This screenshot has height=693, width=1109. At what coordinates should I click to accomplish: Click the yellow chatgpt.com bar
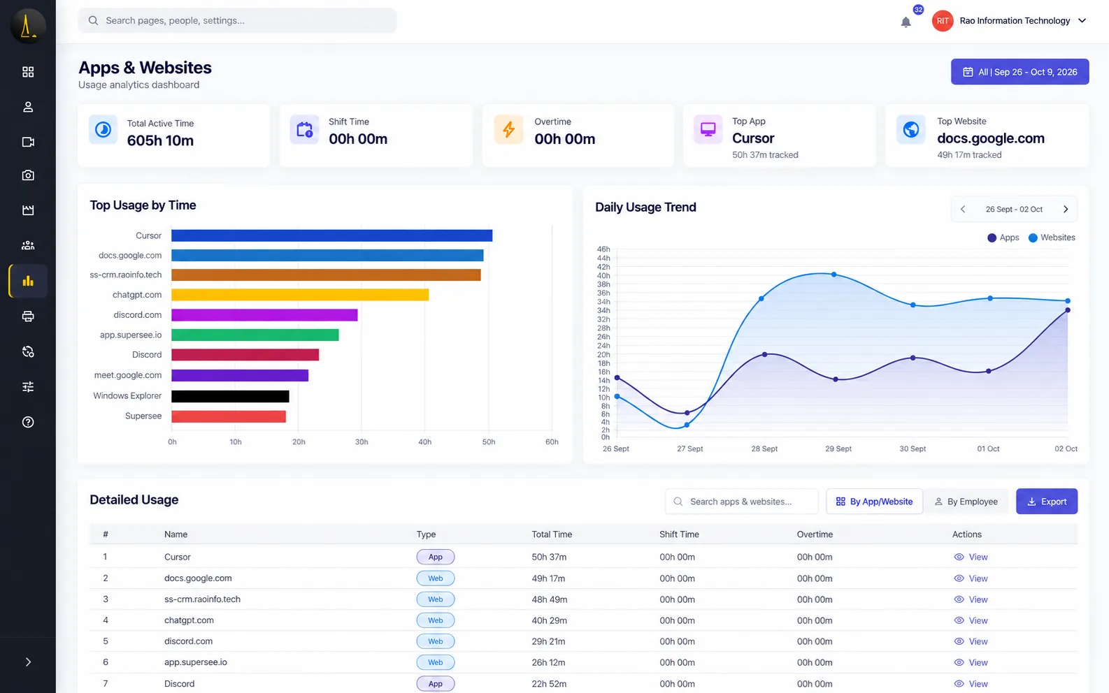pyautogui.click(x=300, y=295)
